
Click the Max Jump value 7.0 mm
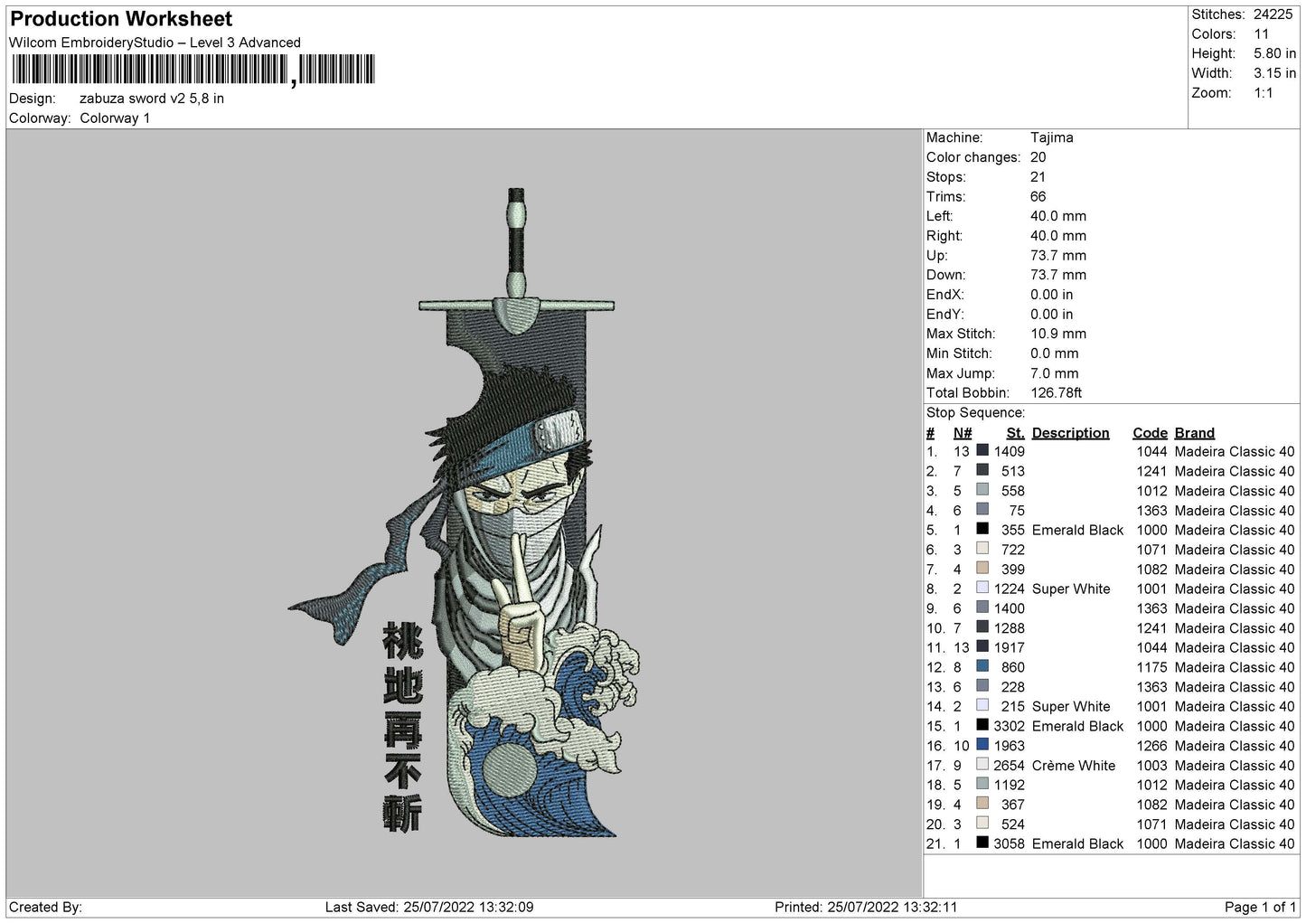[1055, 373]
